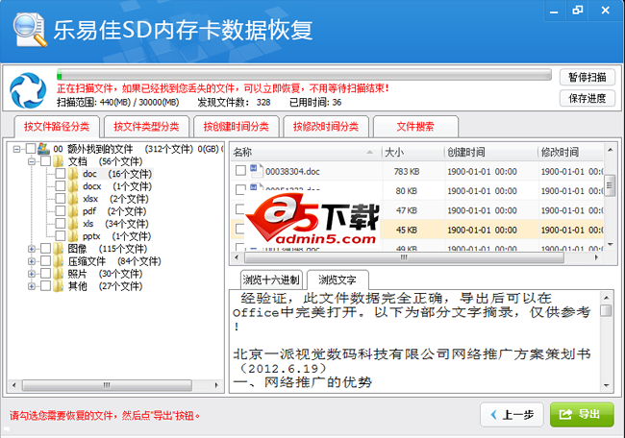Click the magnifier document app logo
This screenshot has height=438, width=625.
pos(30,30)
